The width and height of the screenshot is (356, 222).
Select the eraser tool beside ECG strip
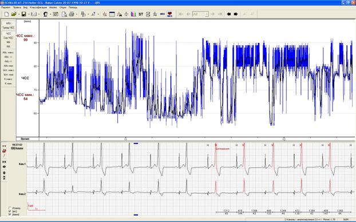point(4,150)
